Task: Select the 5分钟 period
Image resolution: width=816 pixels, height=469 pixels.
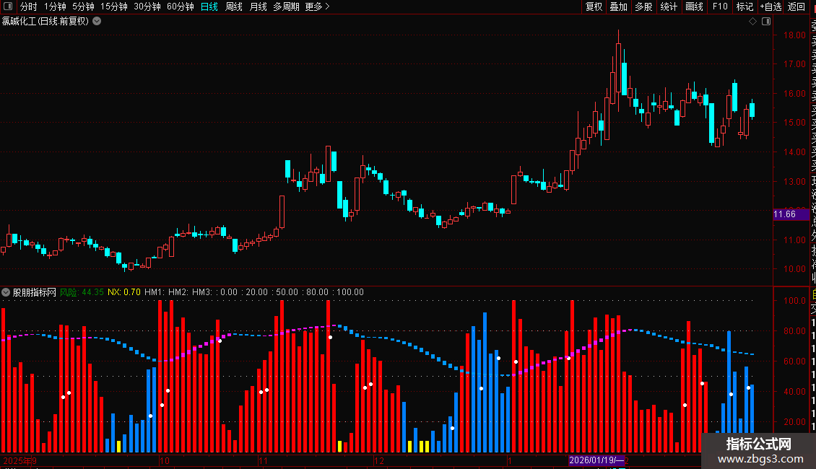Action: click(83, 6)
